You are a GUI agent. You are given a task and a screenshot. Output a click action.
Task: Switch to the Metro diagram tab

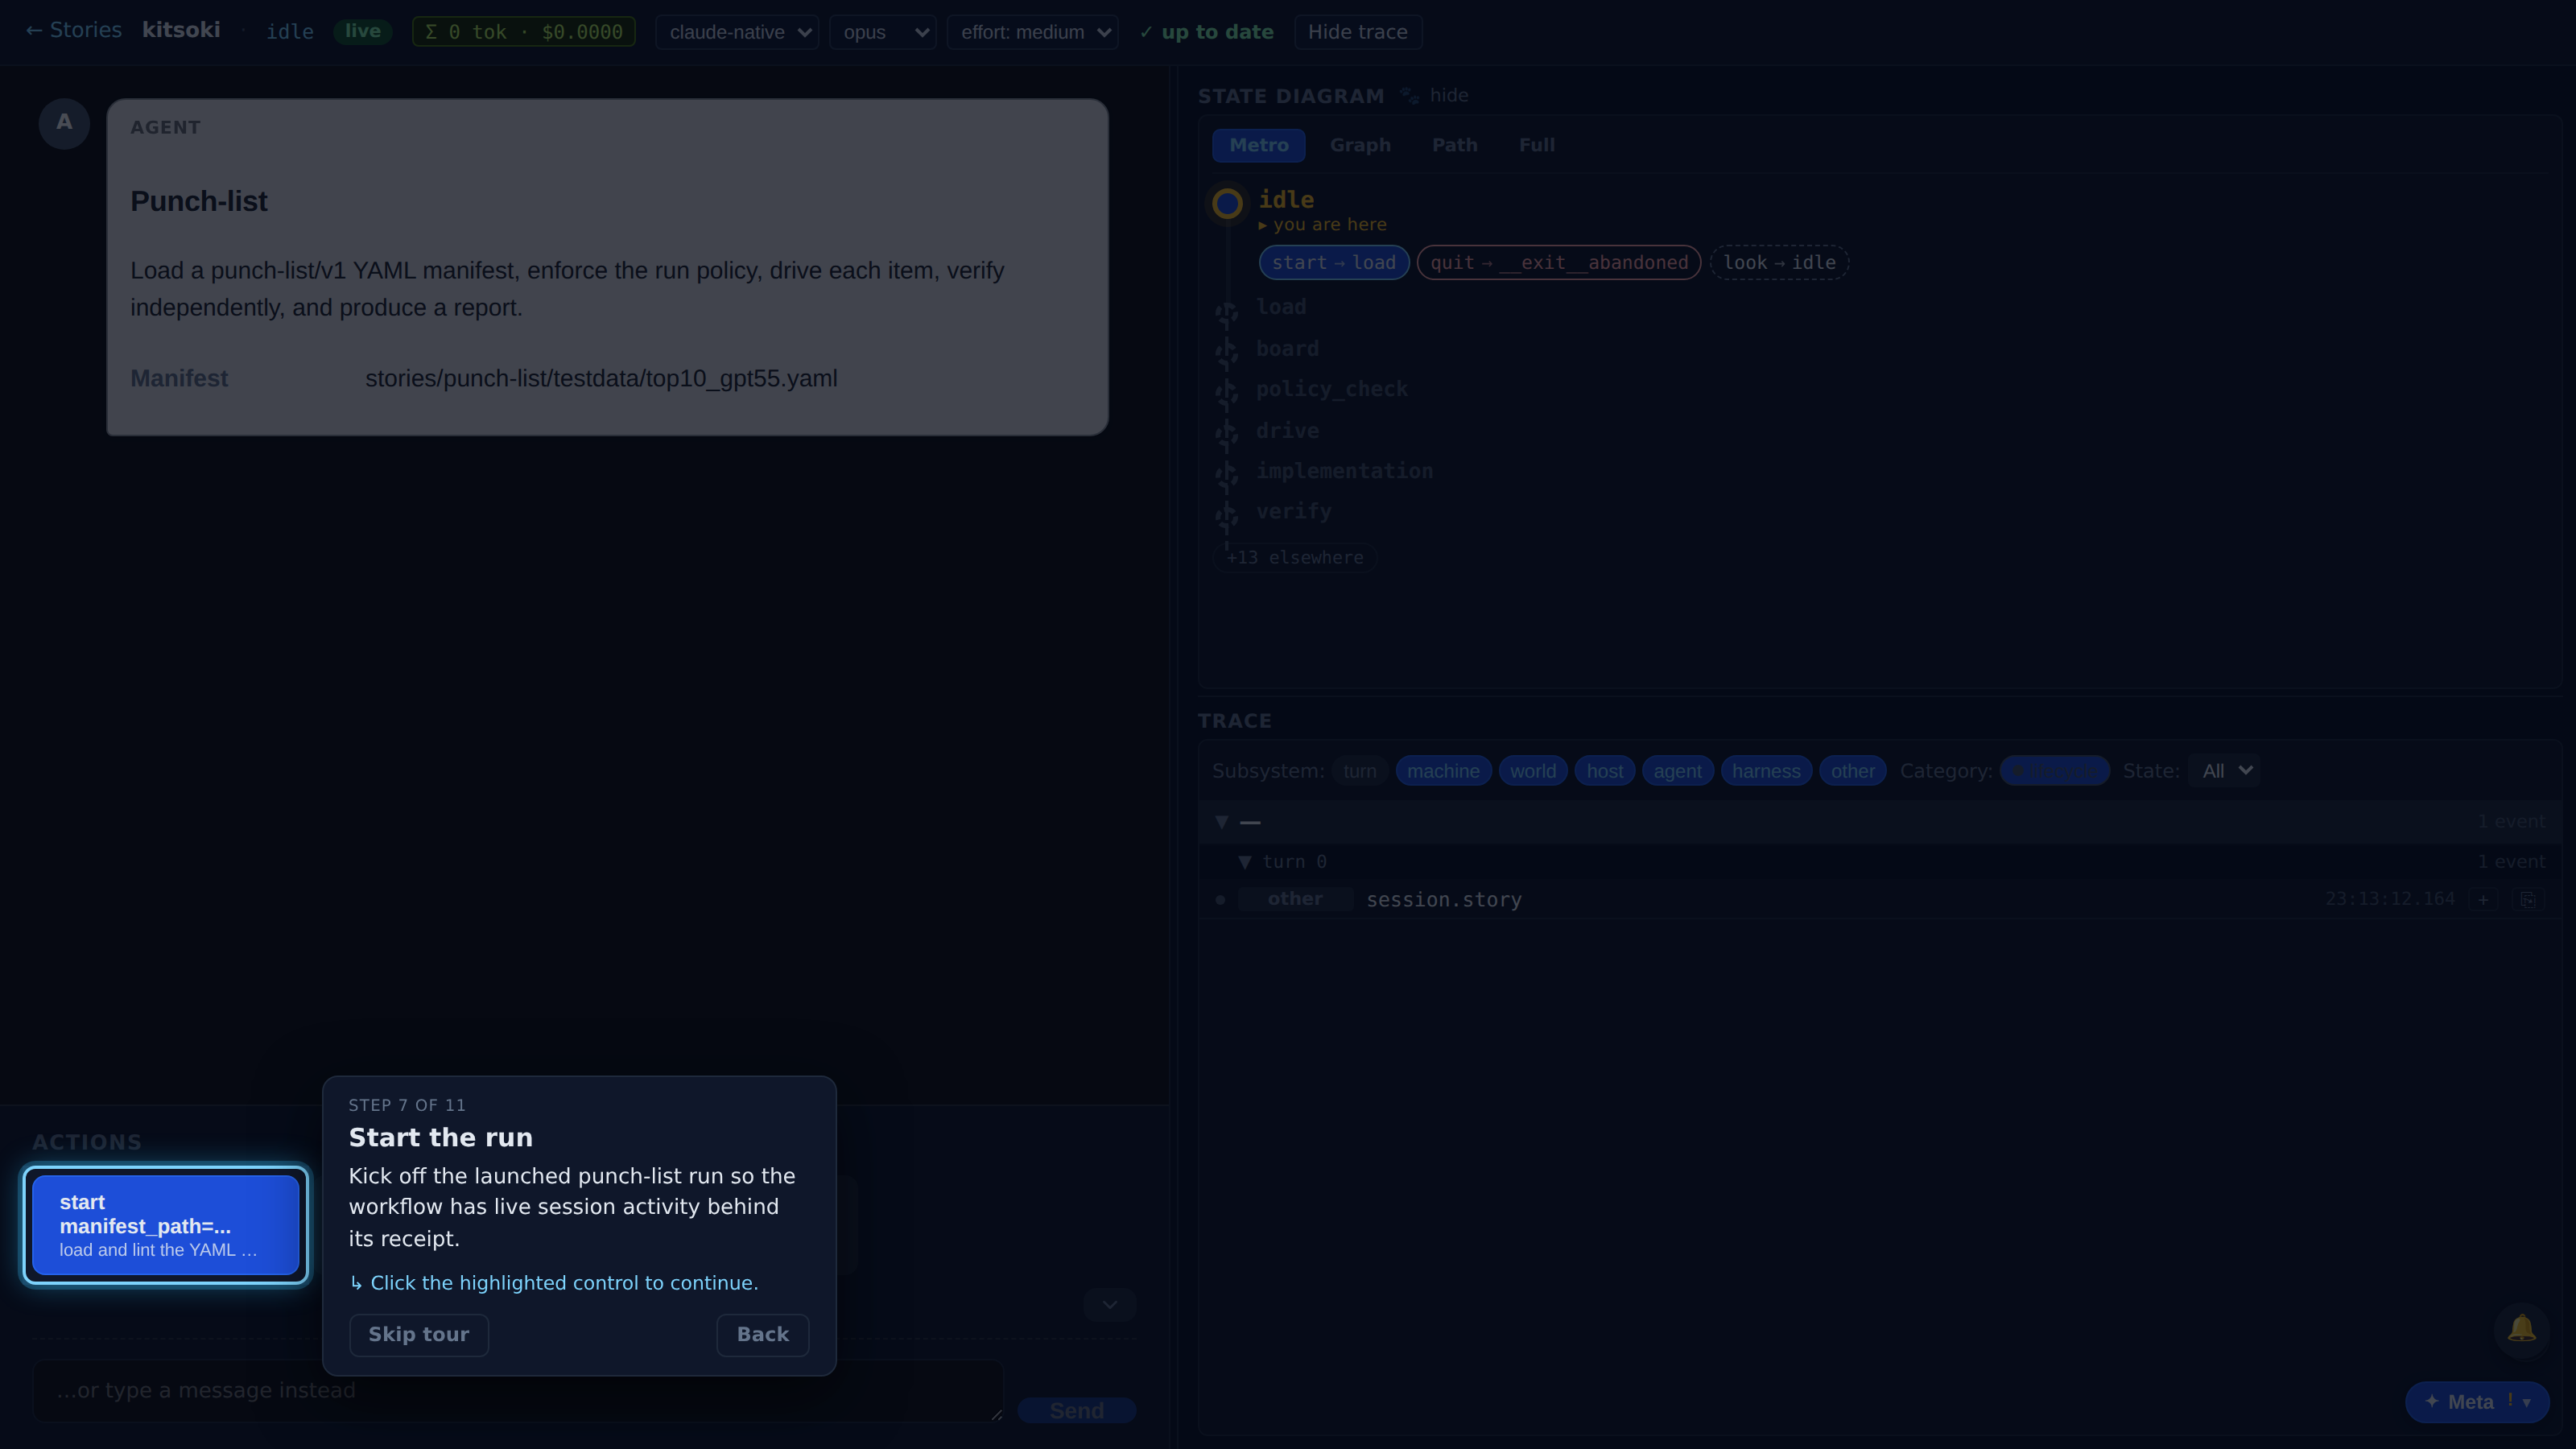(x=1258, y=145)
